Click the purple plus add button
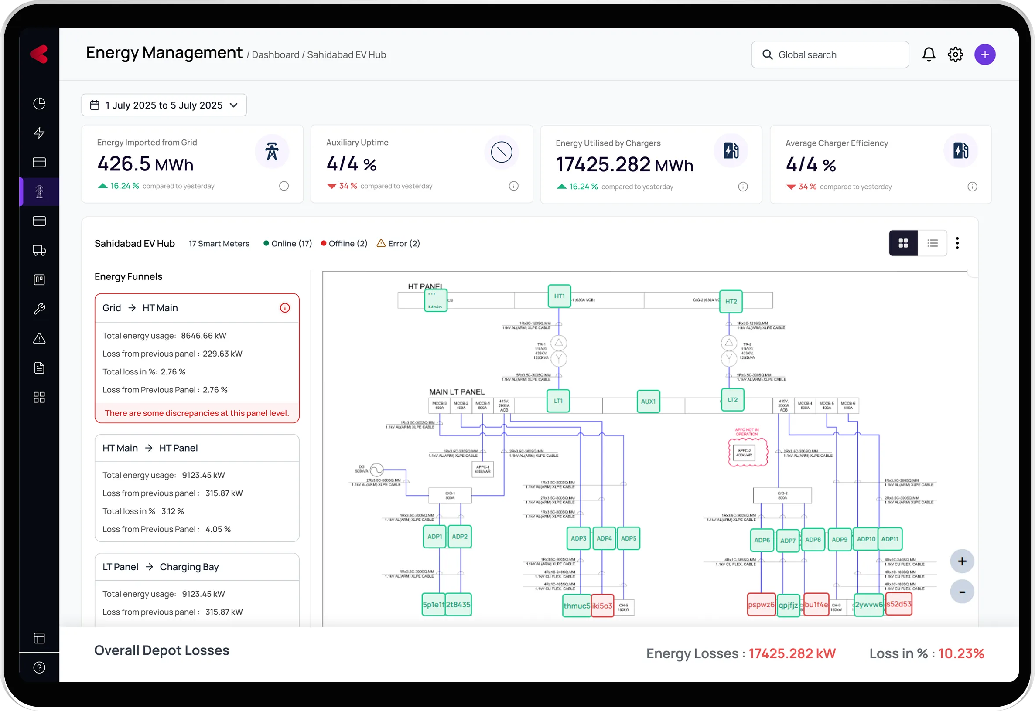 (x=985, y=55)
